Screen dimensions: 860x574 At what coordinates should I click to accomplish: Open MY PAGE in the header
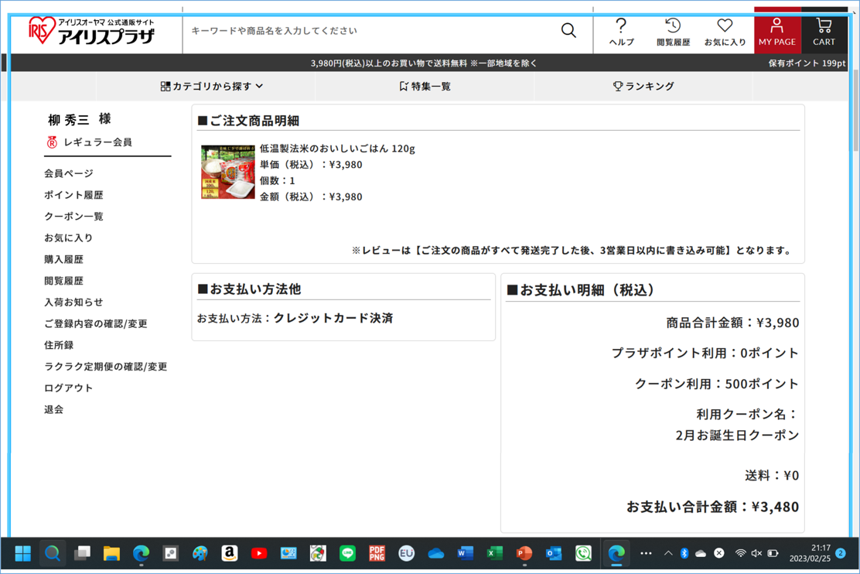(776, 32)
